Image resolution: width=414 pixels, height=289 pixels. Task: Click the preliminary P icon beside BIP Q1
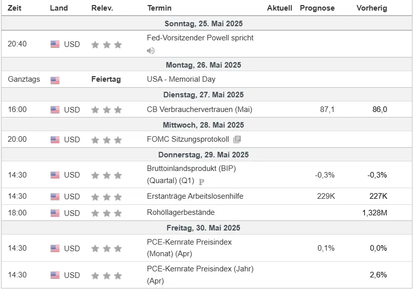tap(201, 182)
